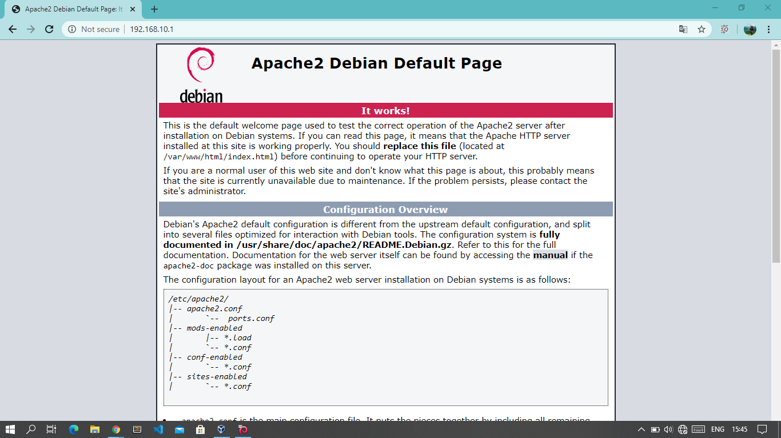
Task: Minimize the Chrome window
Action: [716, 8]
